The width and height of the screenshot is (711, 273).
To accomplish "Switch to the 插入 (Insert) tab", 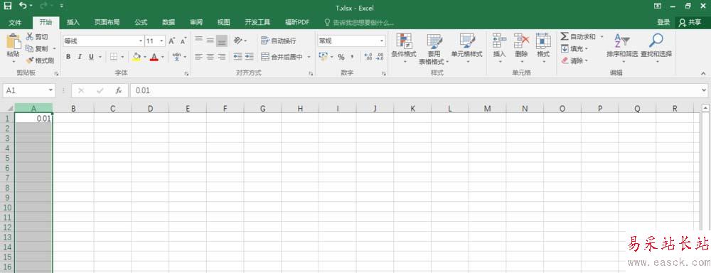I will tap(73, 22).
